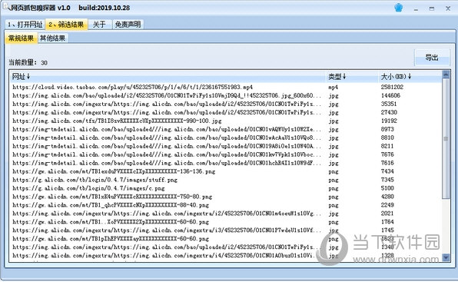Switch to the 1、打开网址 tab
Screen dimensions: 458x282
click(x=25, y=25)
